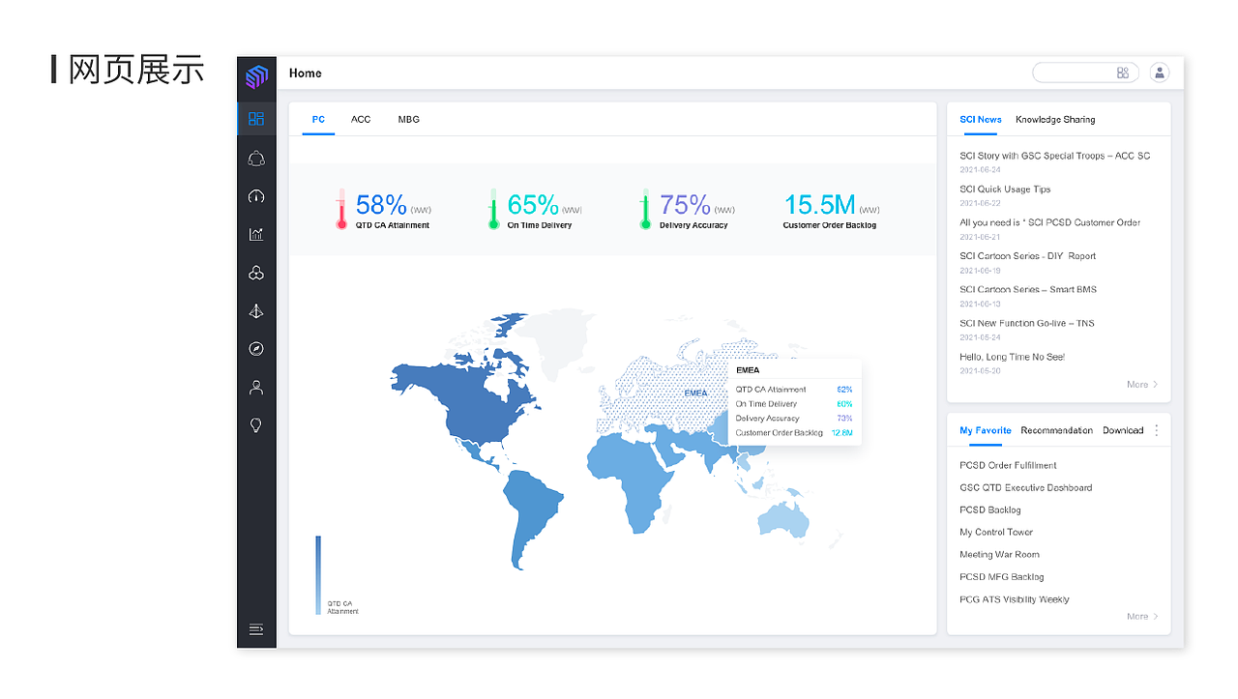Open the three-circles cluster sidebar icon
This screenshot has width=1238, height=699.
tap(256, 273)
